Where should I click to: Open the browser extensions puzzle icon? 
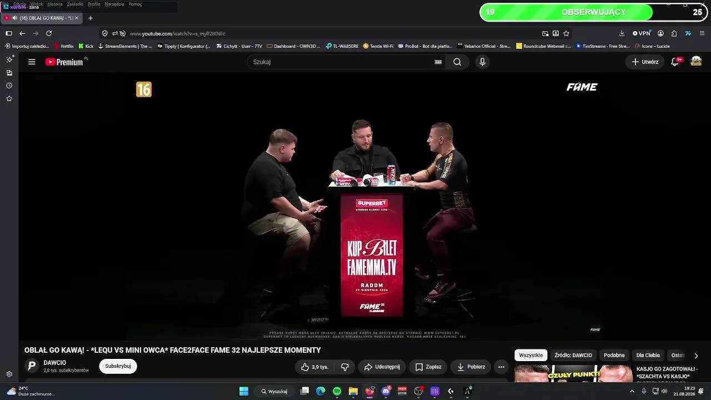pos(674,33)
